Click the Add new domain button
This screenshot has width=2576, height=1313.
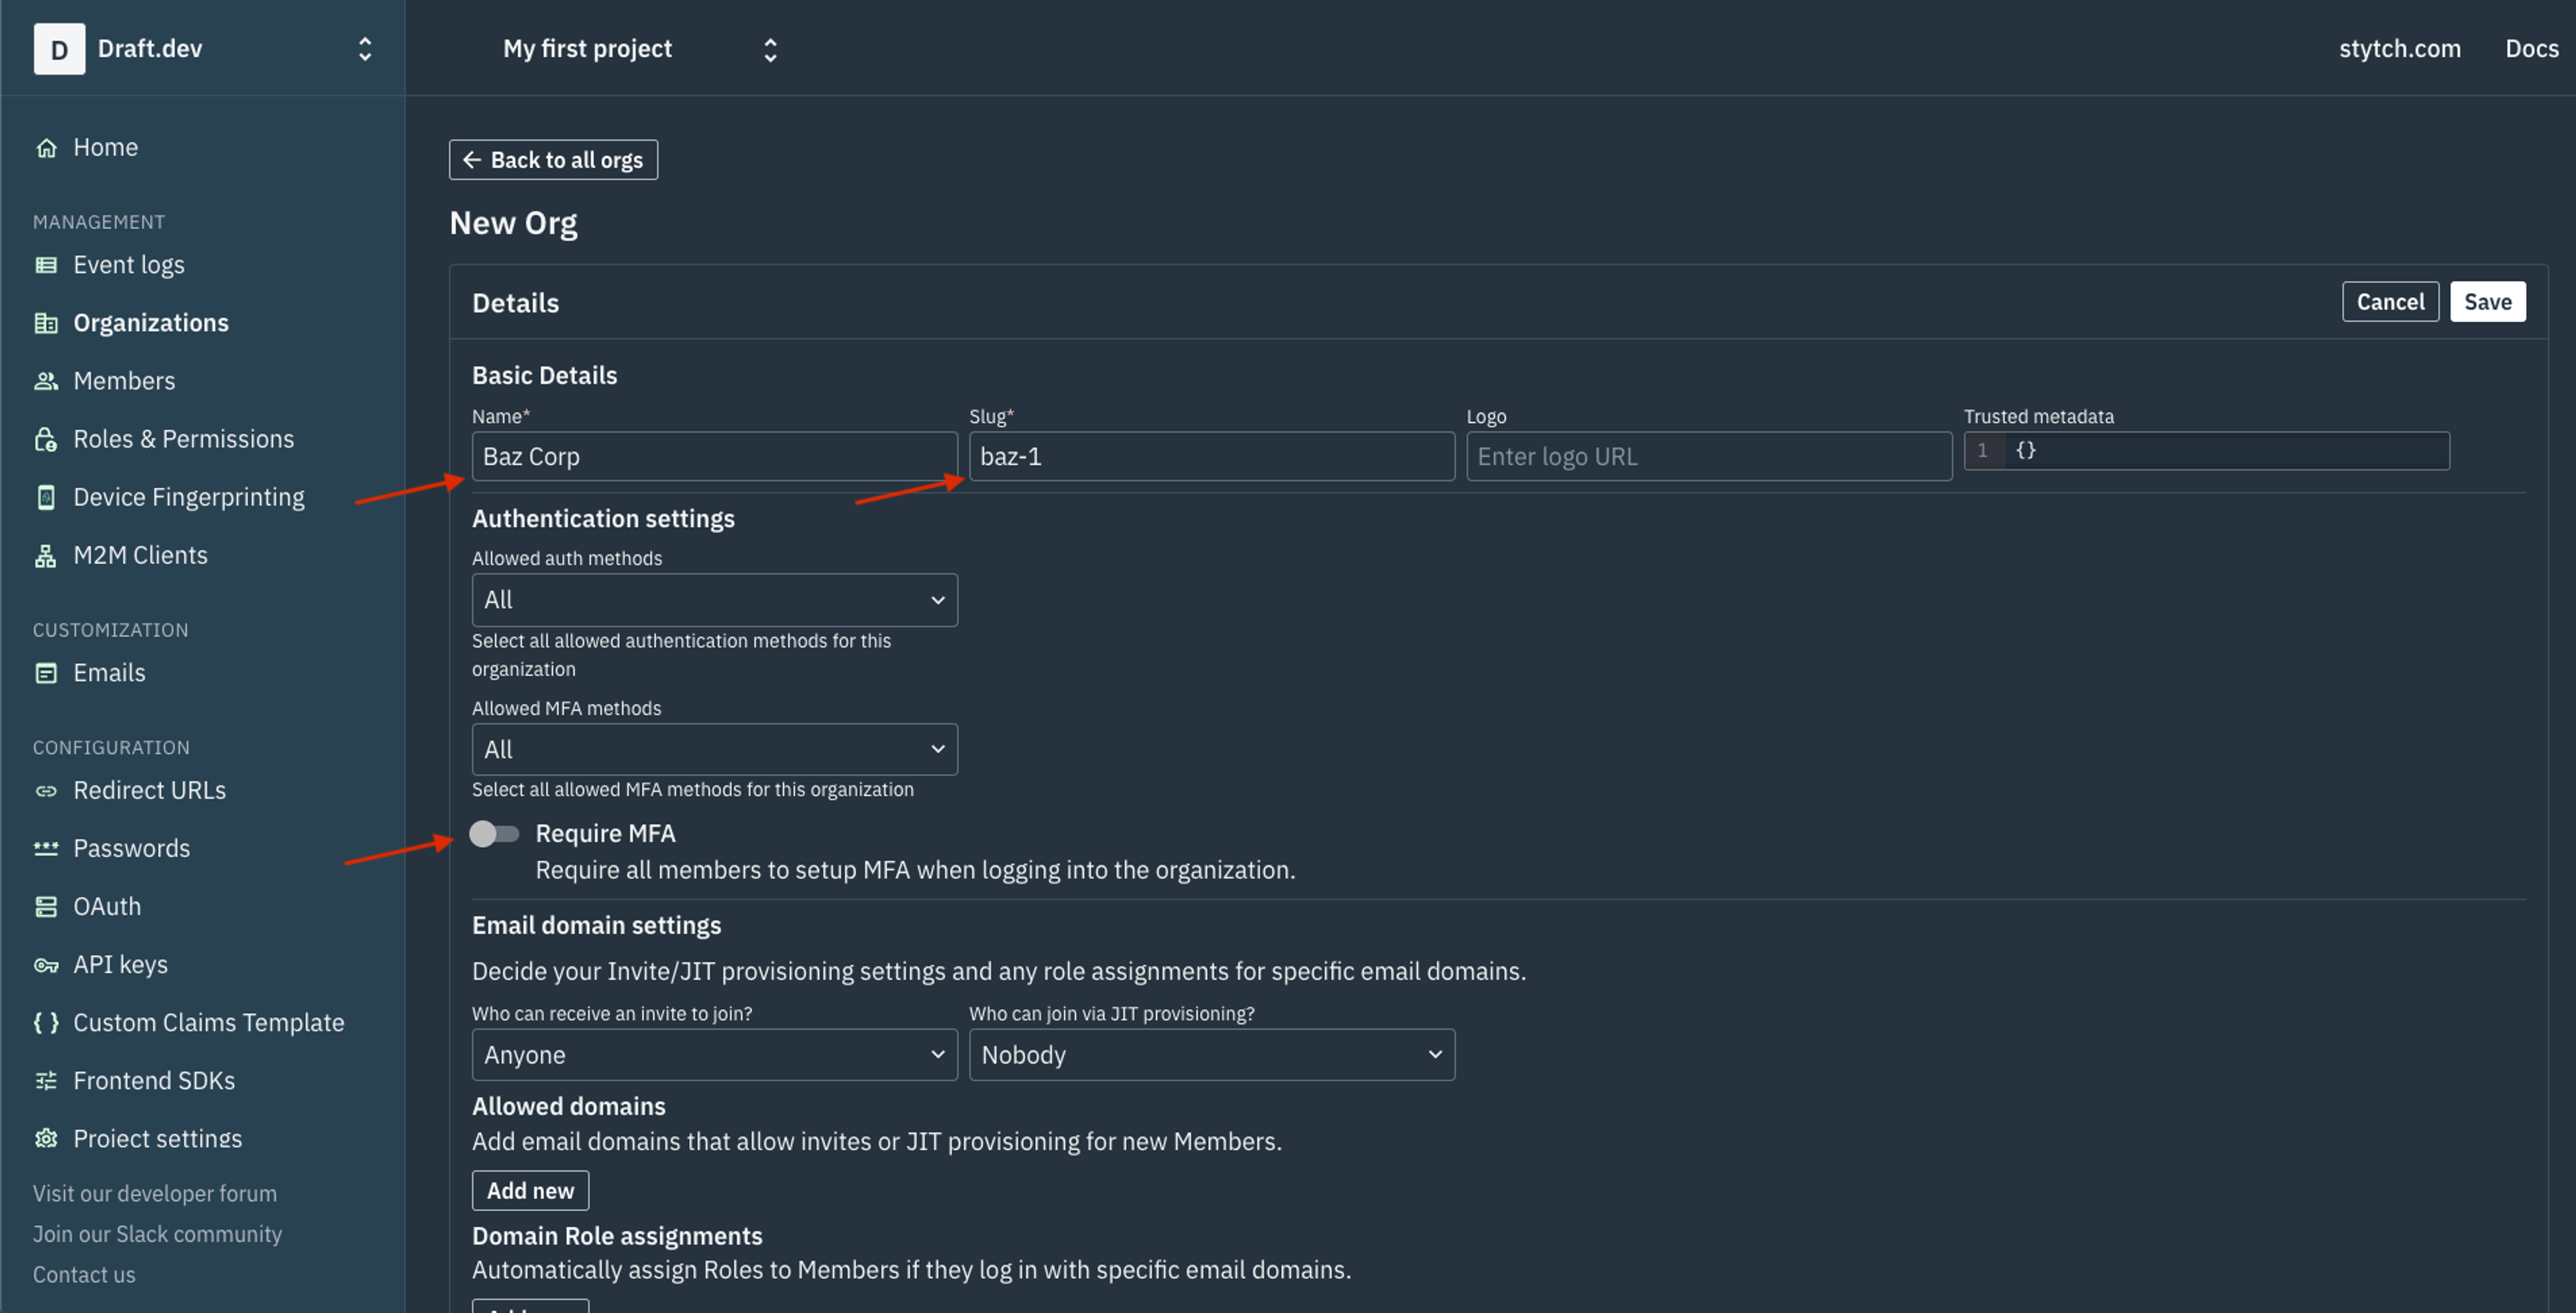coord(529,1189)
